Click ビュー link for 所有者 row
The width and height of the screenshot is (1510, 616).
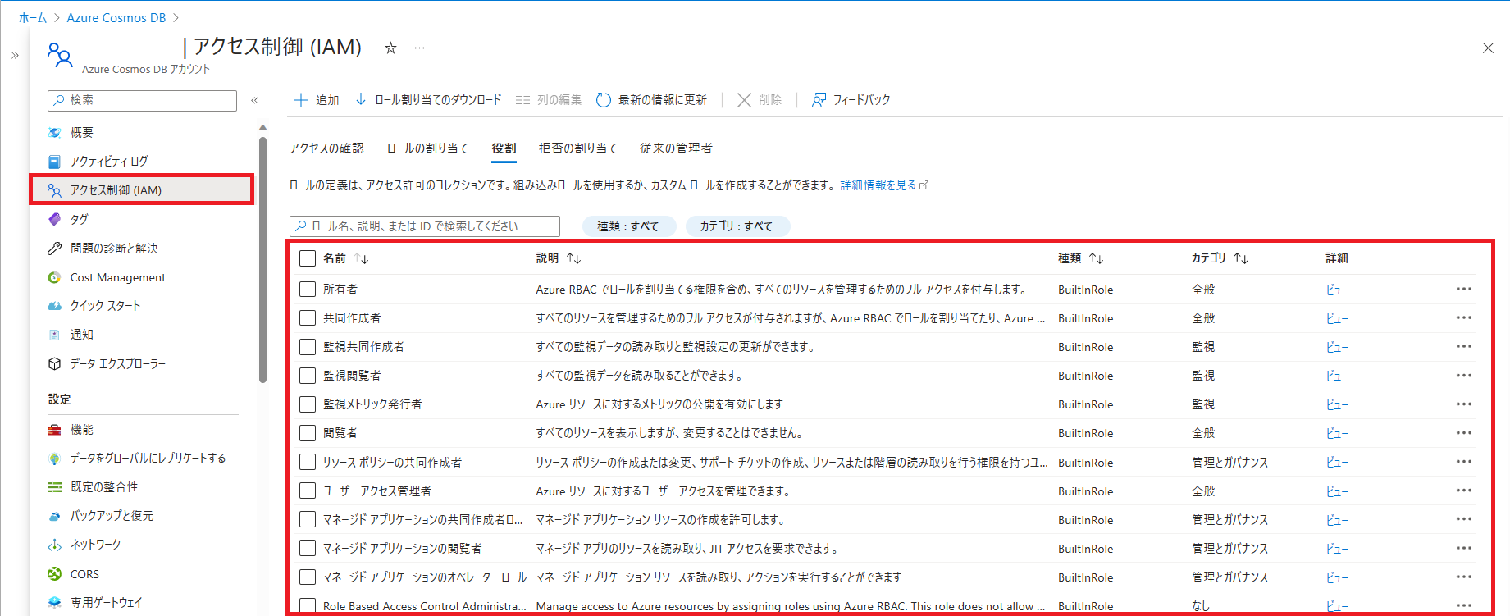1337,290
